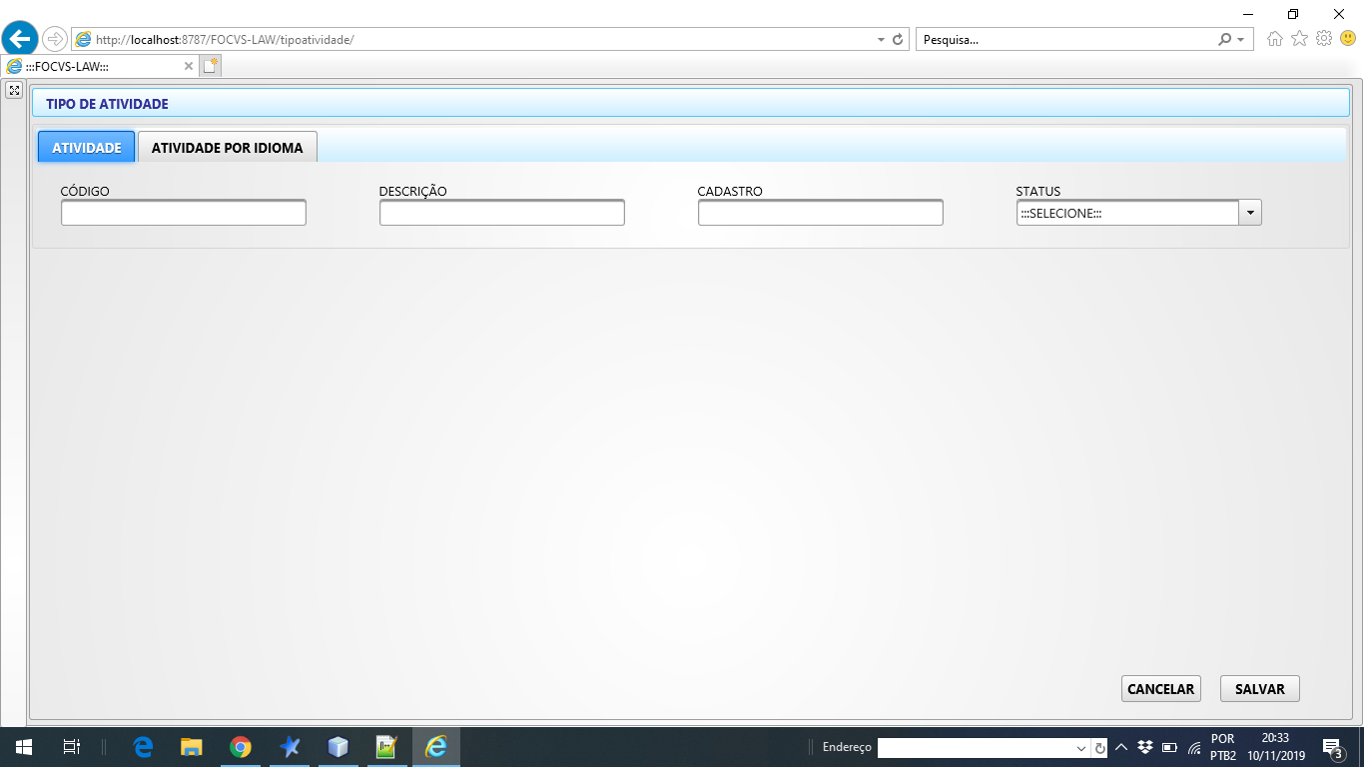The height and width of the screenshot is (767, 1364).
Task: Open the address bar autocomplete dropdown arrow
Action: click(x=881, y=40)
